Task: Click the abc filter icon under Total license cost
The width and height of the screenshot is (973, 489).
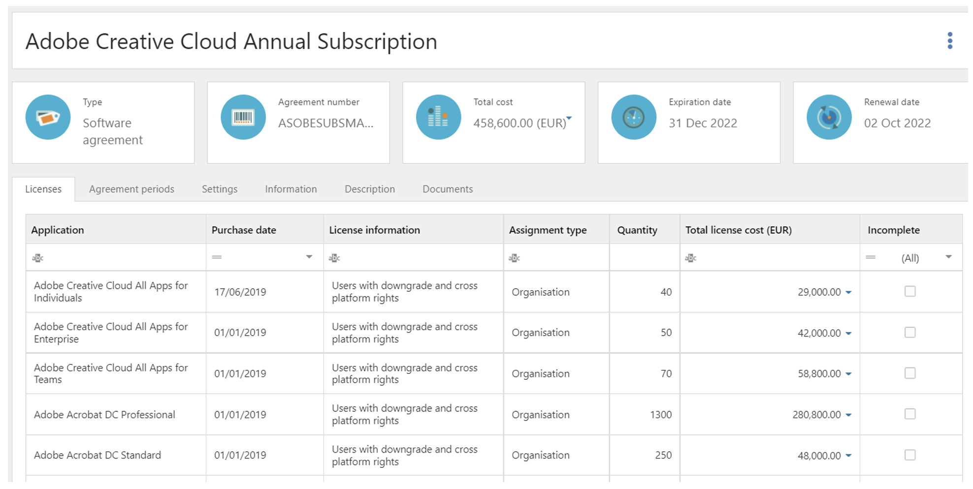Action: point(691,258)
